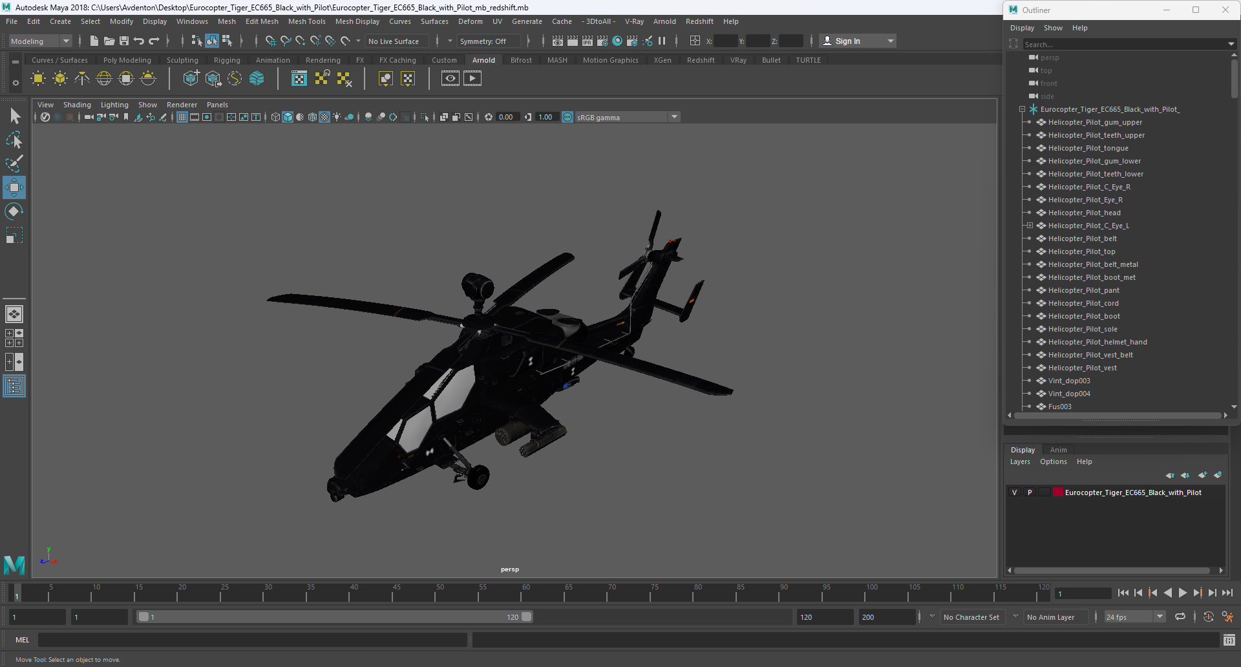Open No Character Set dropdown
1241x667 pixels.
coord(932,617)
